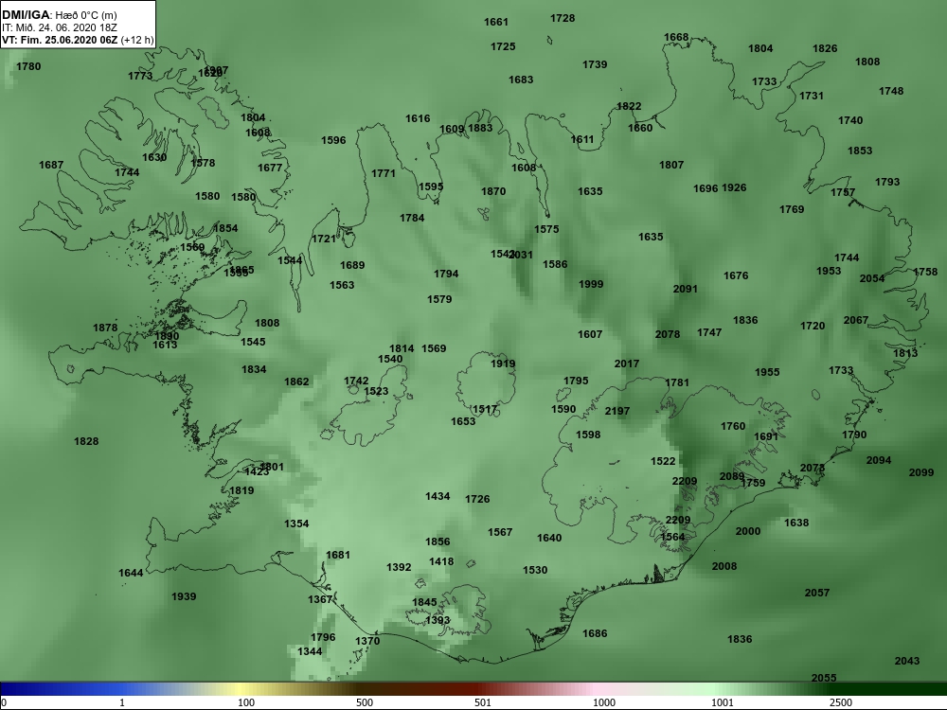Click the yellow section of the color scale

pos(241,689)
